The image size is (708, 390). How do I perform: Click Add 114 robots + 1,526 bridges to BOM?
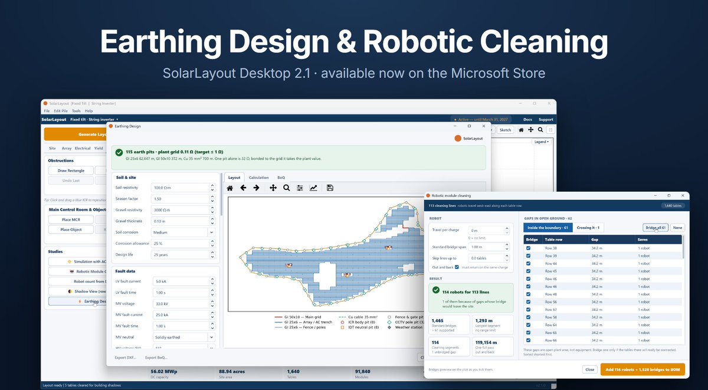click(x=643, y=369)
